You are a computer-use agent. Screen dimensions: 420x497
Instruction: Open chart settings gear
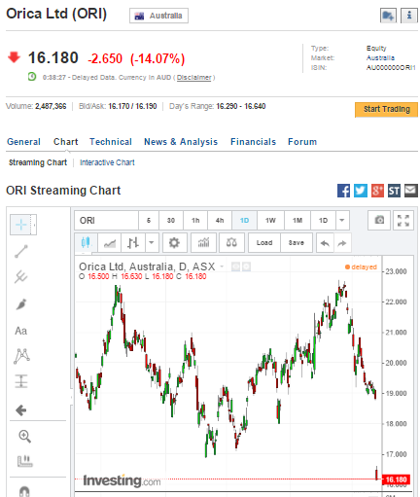click(174, 242)
